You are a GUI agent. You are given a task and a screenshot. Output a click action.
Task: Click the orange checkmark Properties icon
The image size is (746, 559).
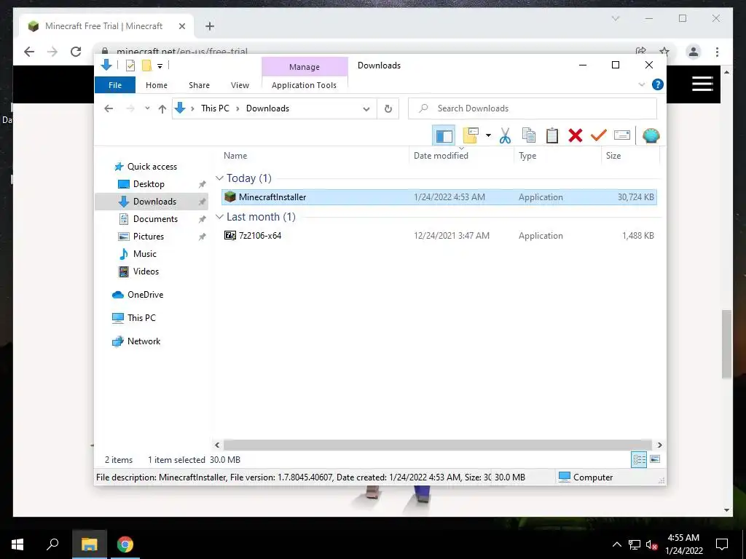[599, 135]
